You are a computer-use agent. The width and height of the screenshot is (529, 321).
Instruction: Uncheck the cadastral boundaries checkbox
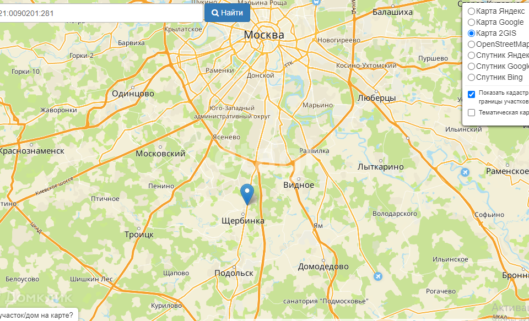pyautogui.click(x=471, y=94)
